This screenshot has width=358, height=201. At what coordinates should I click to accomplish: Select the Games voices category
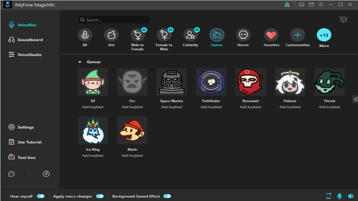(x=217, y=38)
